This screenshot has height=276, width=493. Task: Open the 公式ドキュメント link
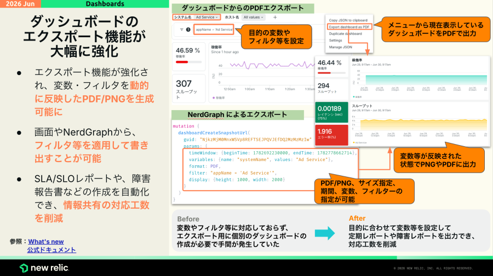(51, 250)
